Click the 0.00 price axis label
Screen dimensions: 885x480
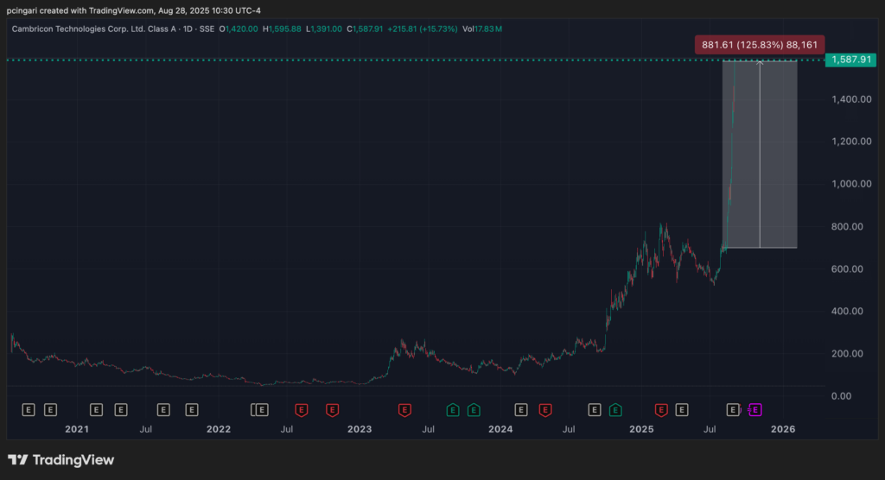(842, 396)
